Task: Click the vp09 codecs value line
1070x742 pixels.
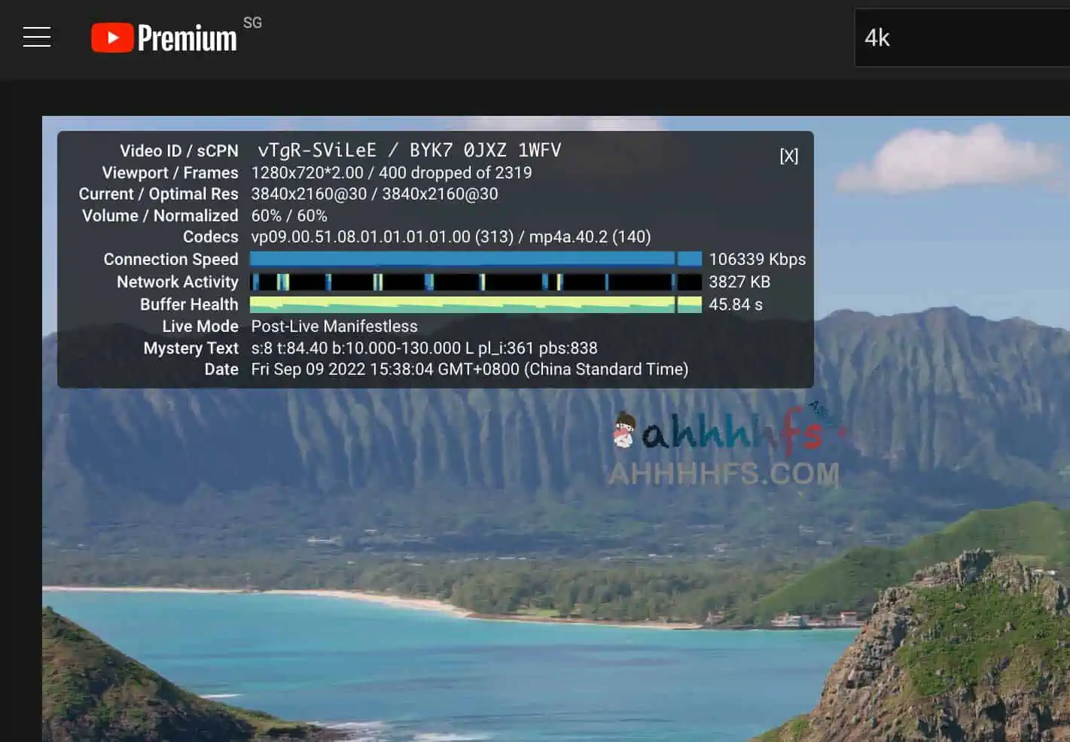Action: coord(450,237)
